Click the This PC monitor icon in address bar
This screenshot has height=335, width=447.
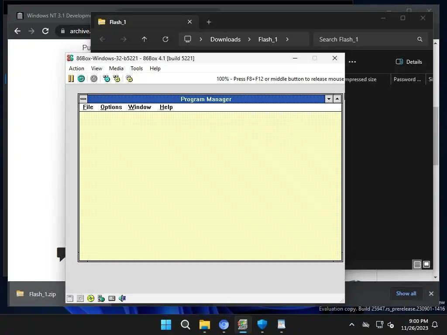[188, 39]
